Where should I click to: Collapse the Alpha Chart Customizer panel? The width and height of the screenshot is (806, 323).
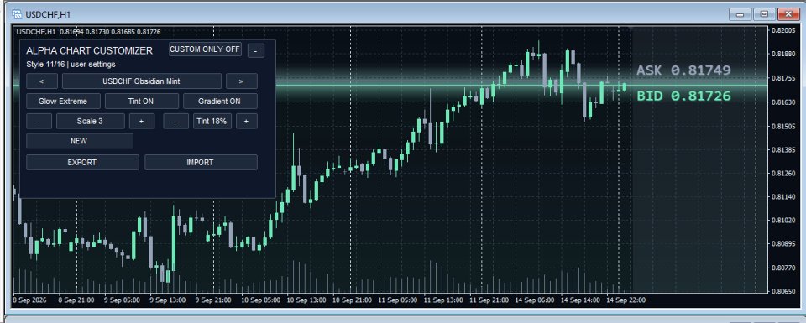(256, 50)
